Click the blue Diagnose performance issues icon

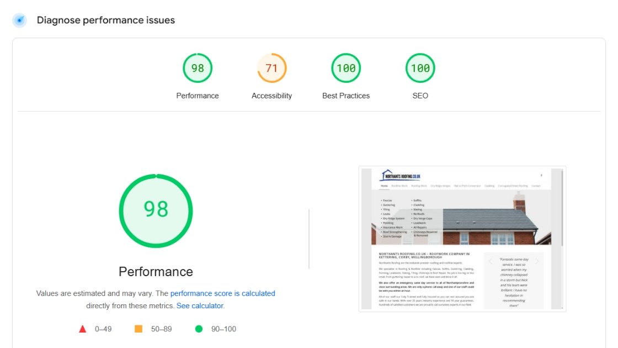(x=20, y=20)
